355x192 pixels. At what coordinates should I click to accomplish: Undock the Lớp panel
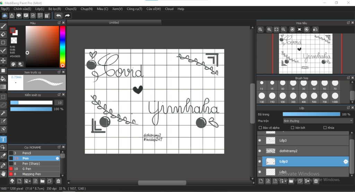348,108
